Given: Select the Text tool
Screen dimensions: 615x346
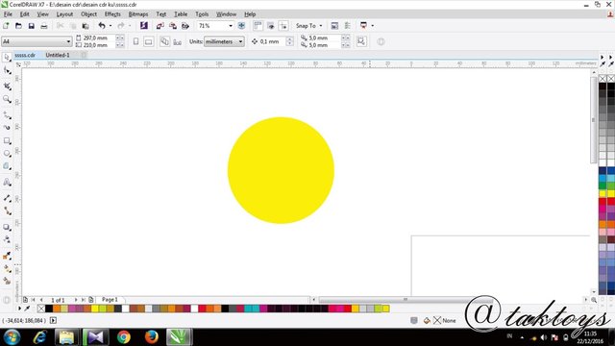Looking at the screenshot, I should tap(7, 182).
